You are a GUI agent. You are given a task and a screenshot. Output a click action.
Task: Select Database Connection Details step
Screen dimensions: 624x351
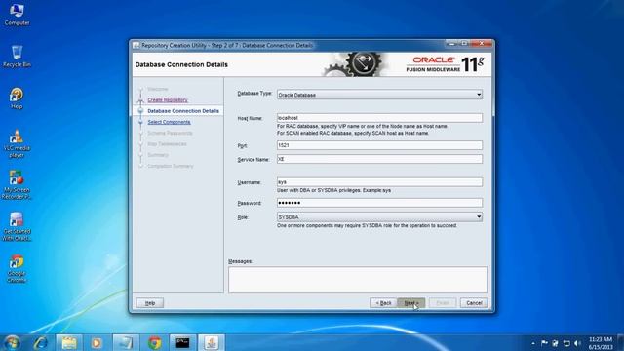pos(183,111)
